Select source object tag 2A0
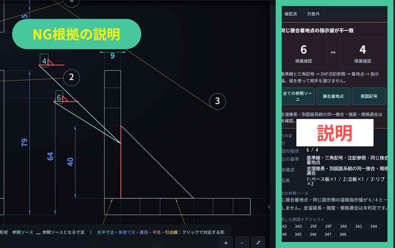 343,226
